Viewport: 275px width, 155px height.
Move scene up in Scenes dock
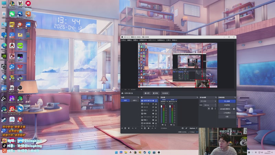coord(133,128)
